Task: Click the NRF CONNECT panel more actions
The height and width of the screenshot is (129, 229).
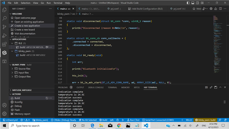Action: pyautogui.click(x=50, y=9)
